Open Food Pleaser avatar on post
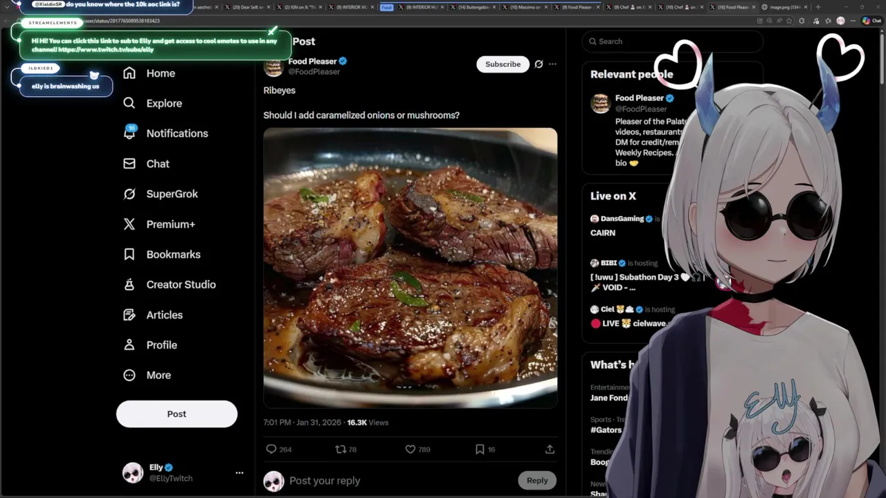The width and height of the screenshot is (886, 498). pyautogui.click(x=273, y=66)
